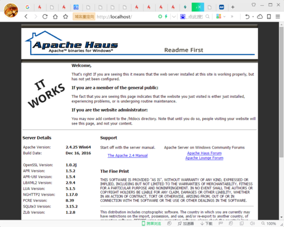Click the 'IT WORKS' graphic text
284x227 pixels.
click(47, 93)
